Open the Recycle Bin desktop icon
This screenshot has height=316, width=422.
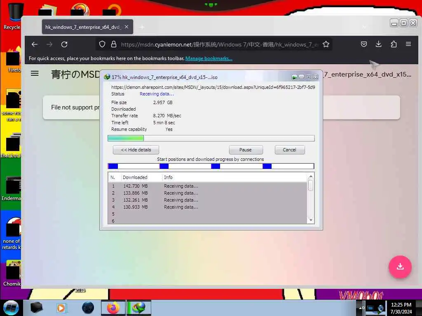(x=12, y=16)
